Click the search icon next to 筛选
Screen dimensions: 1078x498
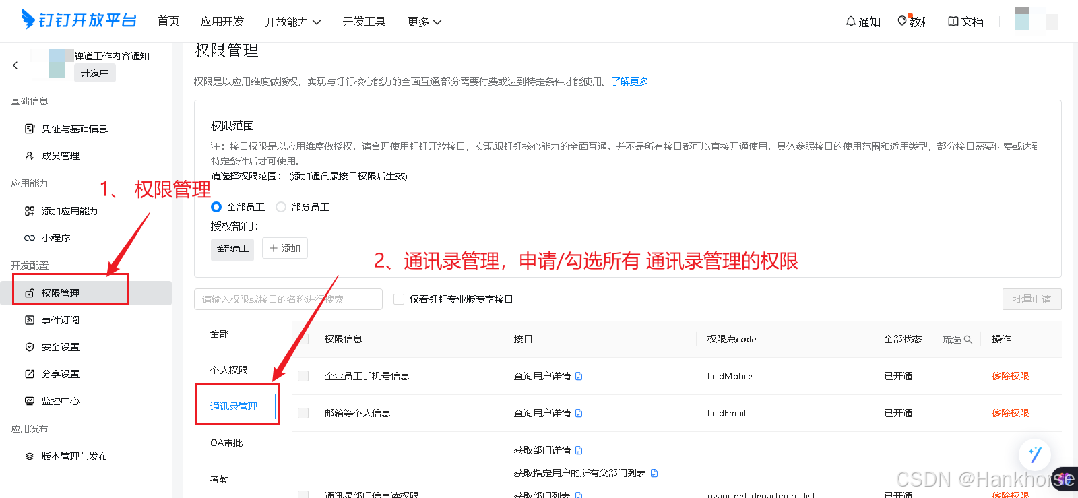coord(968,340)
